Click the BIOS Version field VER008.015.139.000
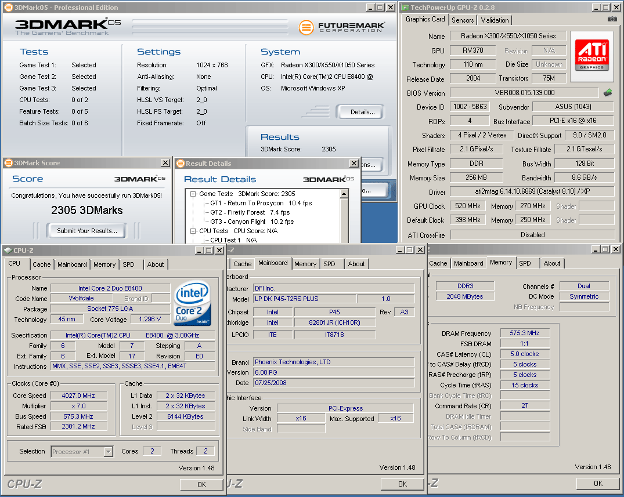The image size is (624, 497). pos(524,93)
